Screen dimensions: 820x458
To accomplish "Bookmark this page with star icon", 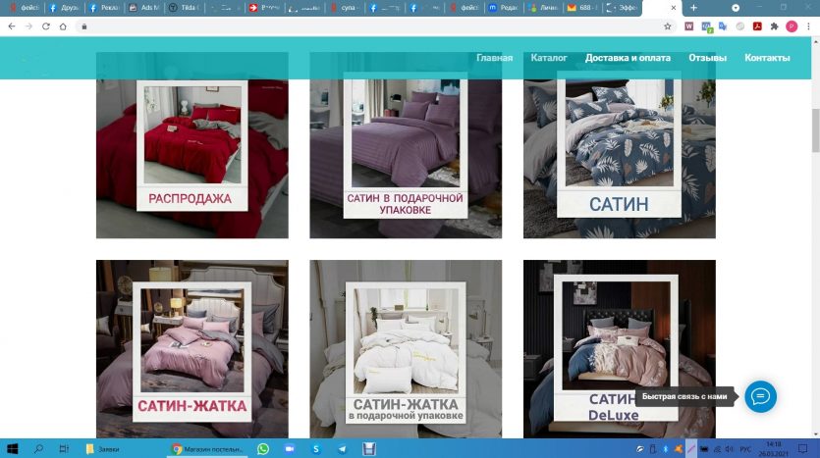I will 668,26.
